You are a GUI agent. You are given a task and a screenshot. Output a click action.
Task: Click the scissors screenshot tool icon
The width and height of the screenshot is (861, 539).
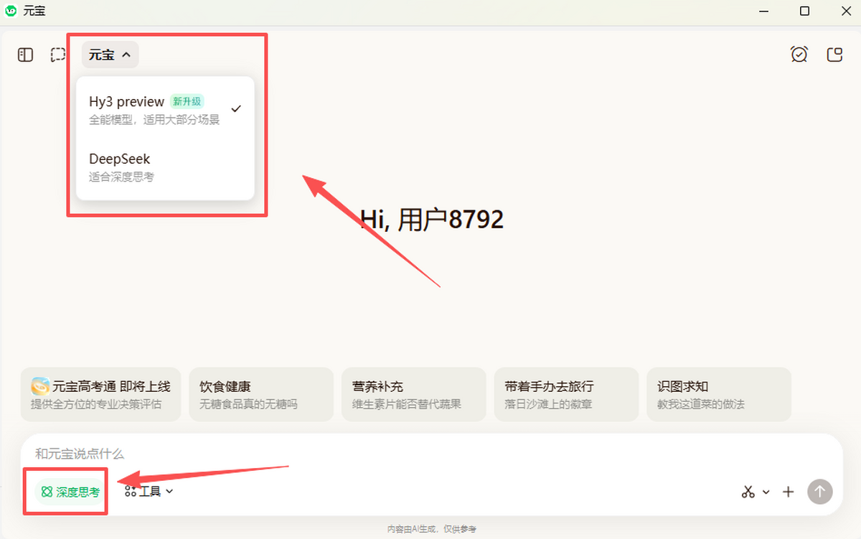pos(748,492)
